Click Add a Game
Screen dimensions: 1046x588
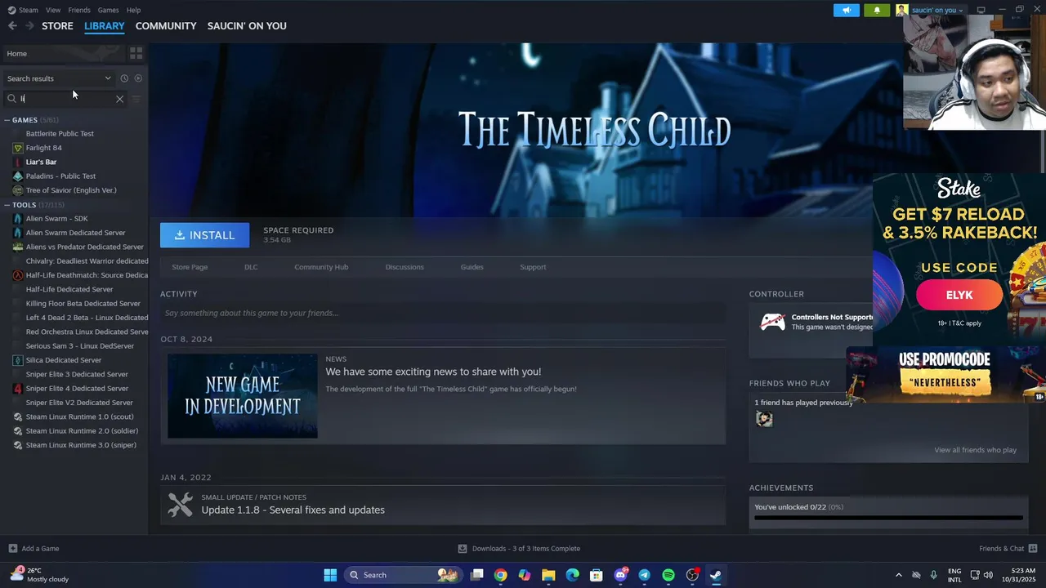pyautogui.click(x=34, y=548)
